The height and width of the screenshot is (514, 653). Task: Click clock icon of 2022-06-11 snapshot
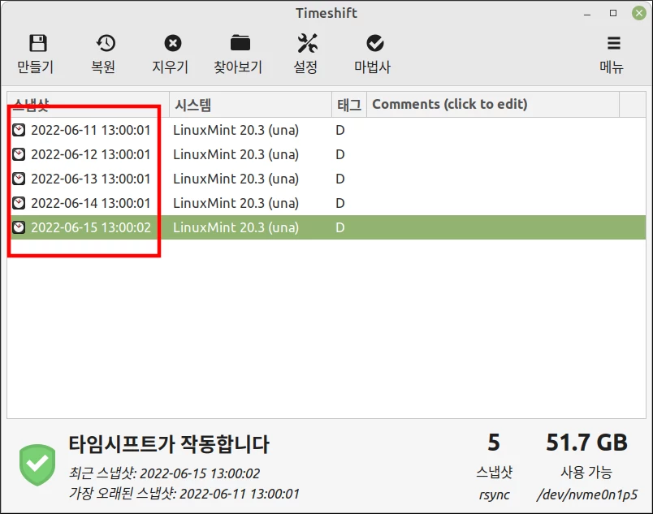(19, 130)
